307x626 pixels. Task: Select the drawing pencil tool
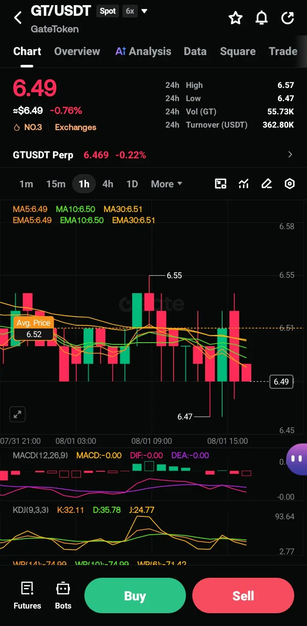(266, 184)
